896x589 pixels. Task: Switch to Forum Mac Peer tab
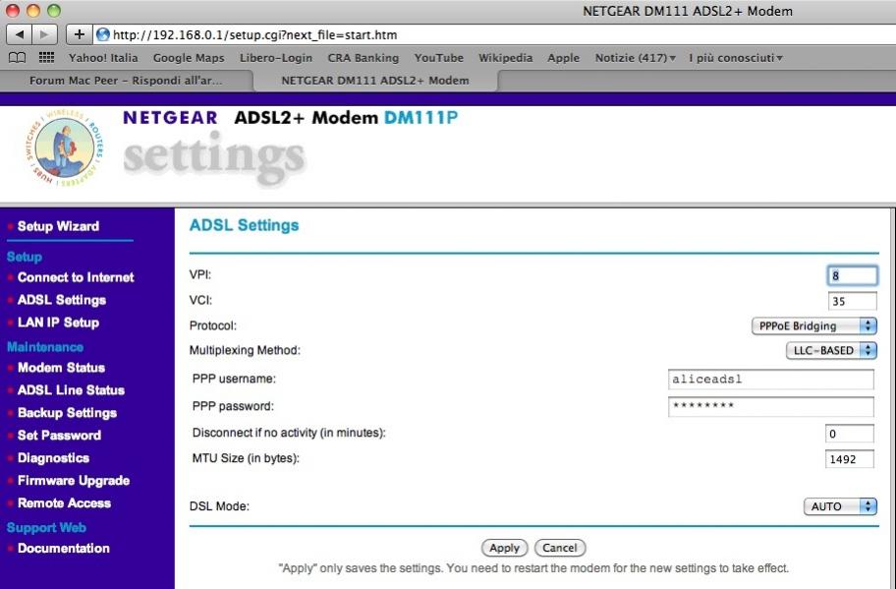127,81
